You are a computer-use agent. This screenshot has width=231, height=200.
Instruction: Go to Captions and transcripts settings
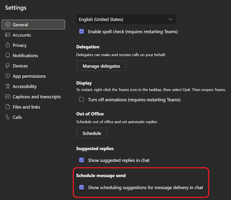coord(37,97)
